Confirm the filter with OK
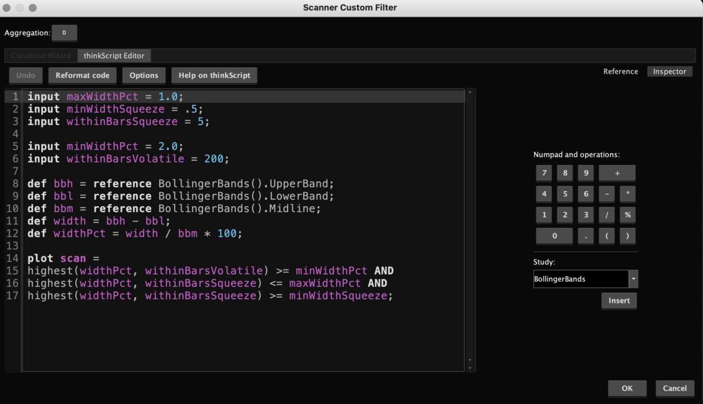The width and height of the screenshot is (703, 404). tap(627, 388)
